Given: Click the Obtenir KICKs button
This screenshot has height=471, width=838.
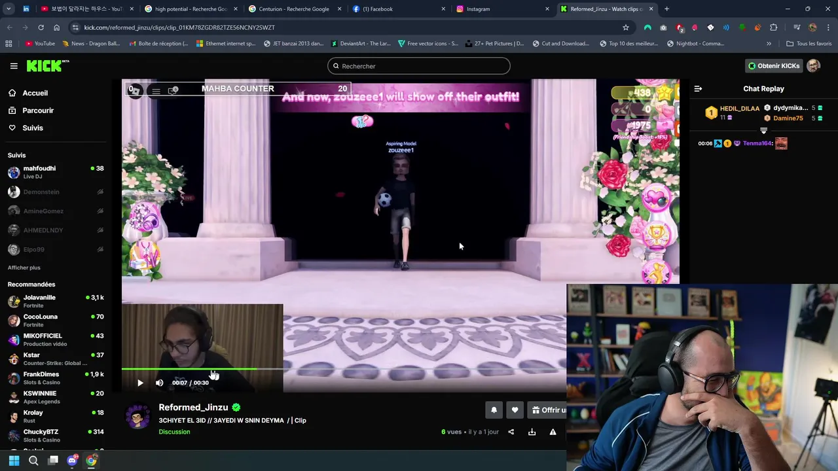Looking at the screenshot, I should click(774, 66).
